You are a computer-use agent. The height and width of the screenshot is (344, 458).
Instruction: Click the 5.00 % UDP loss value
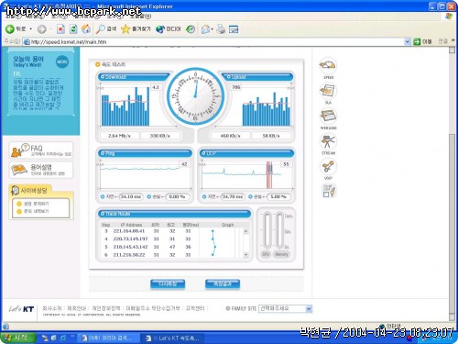[x=278, y=196]
